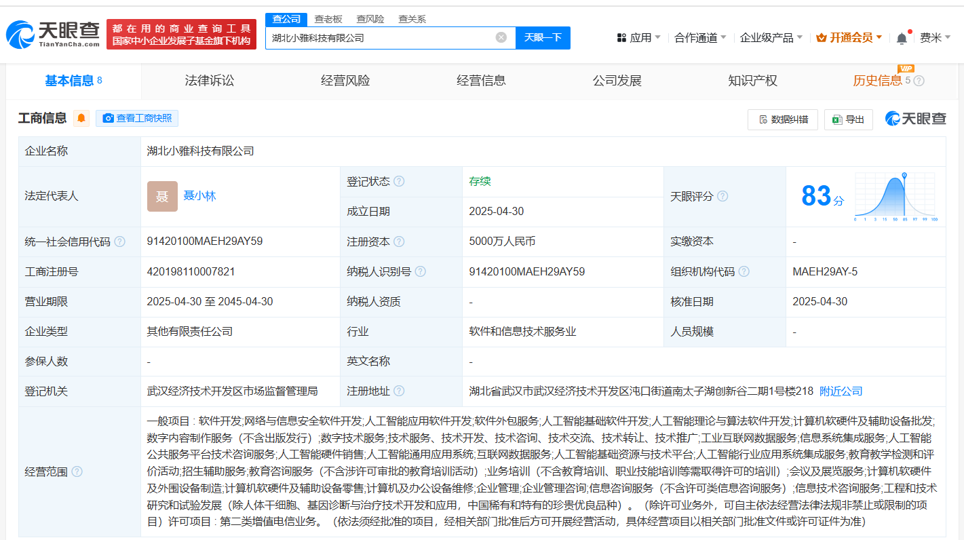Image resolution: width=964 pixels, height=540 pixels.
Task: Click the help icon next to 统一社会信用代码
Action: (119, 242)
